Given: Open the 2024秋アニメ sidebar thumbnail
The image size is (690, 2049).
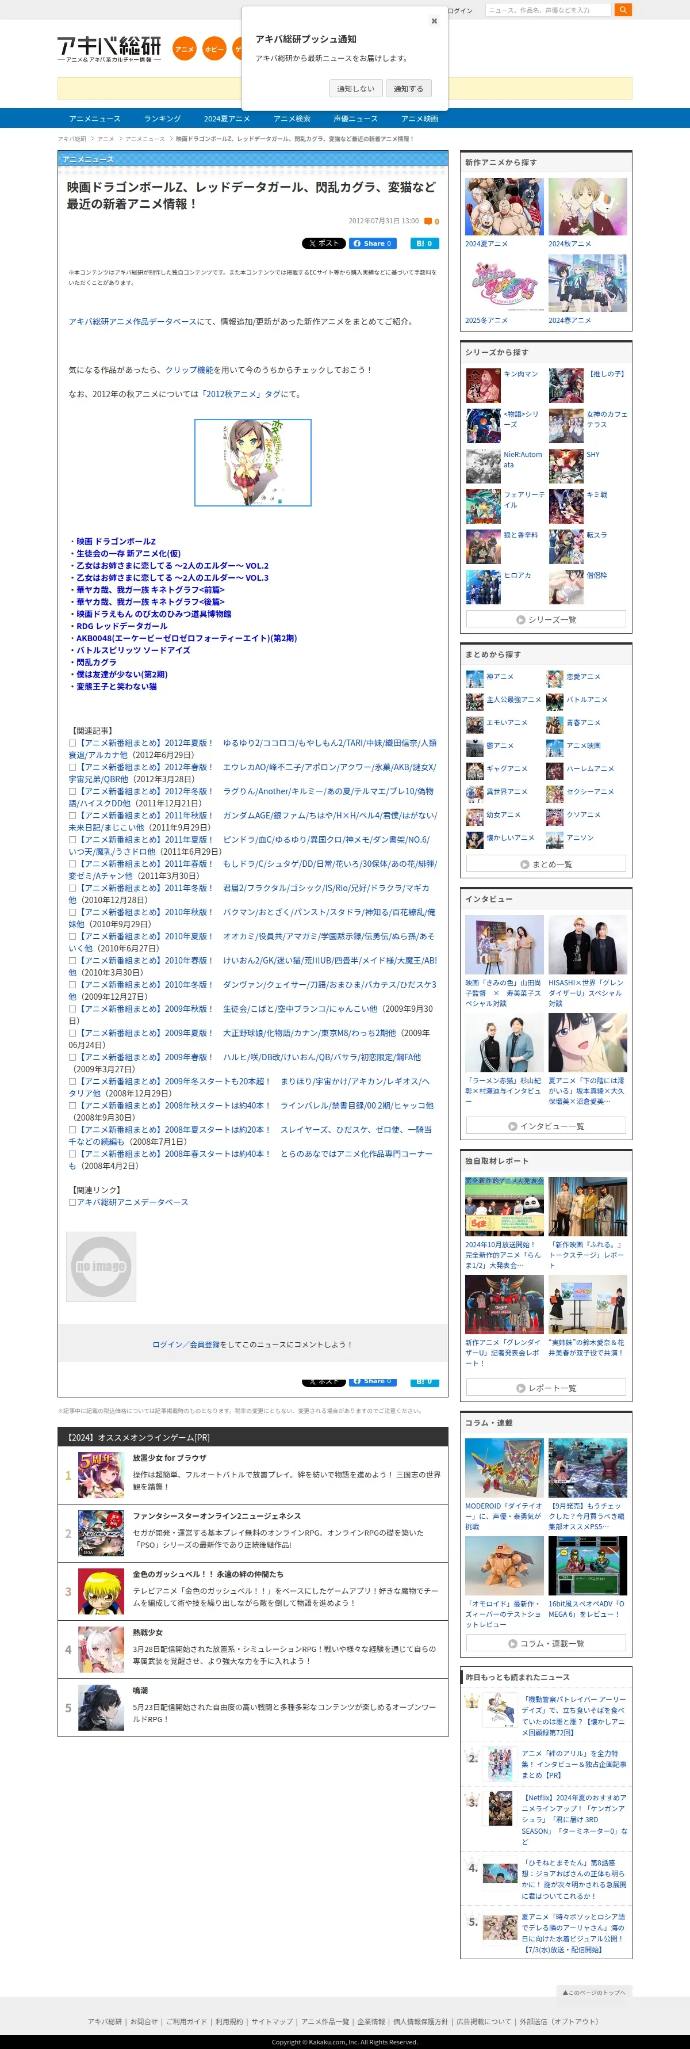Looking at the screenshot, I should [x=588, y=207].
